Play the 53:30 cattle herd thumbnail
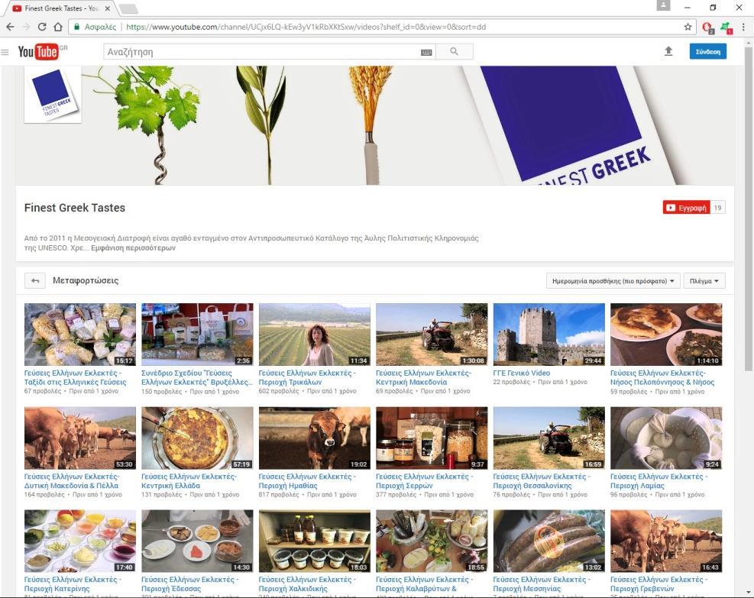Viewport: 754px width, 598px height. point(79,438)
